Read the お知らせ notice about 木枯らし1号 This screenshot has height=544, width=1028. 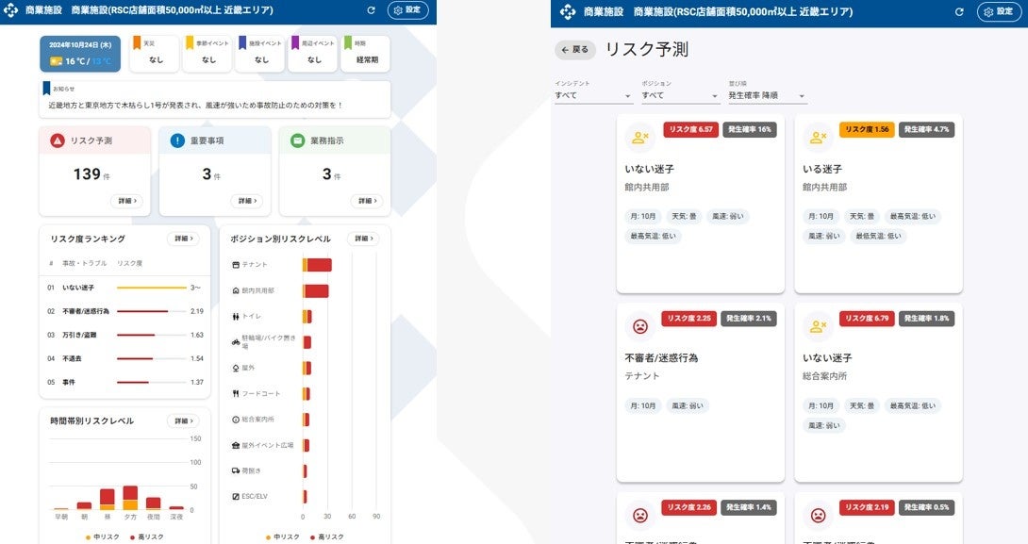[195, 105]
